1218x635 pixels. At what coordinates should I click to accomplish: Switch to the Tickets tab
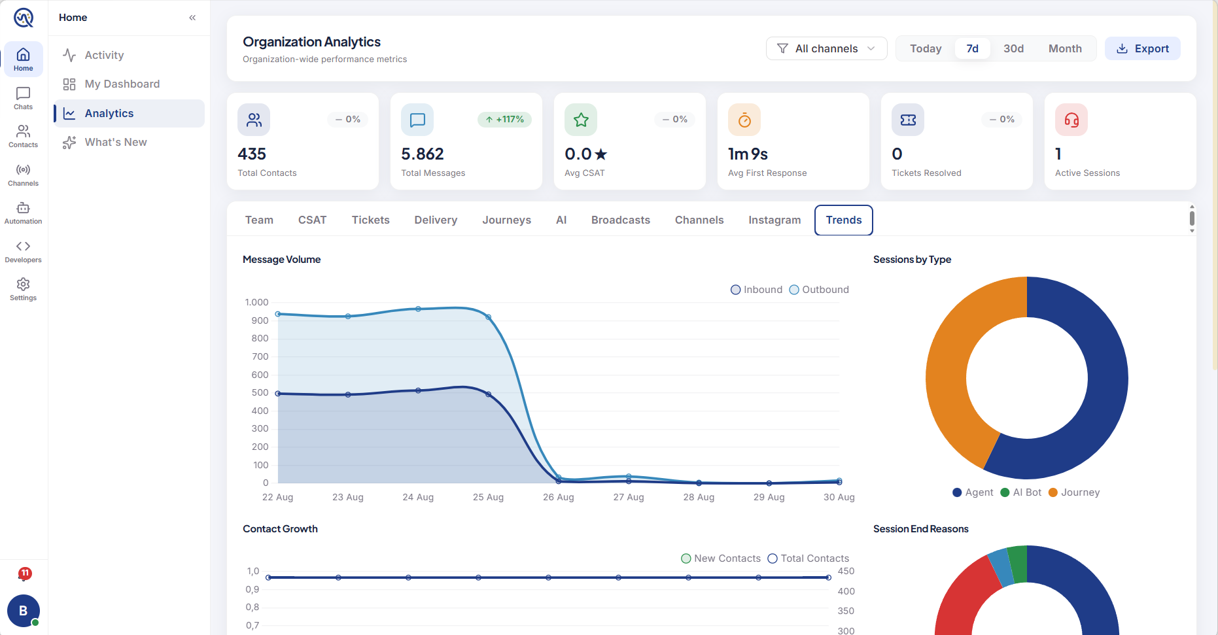(370, 220)
